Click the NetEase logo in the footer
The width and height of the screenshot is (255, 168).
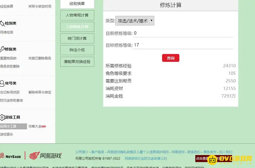11,156
